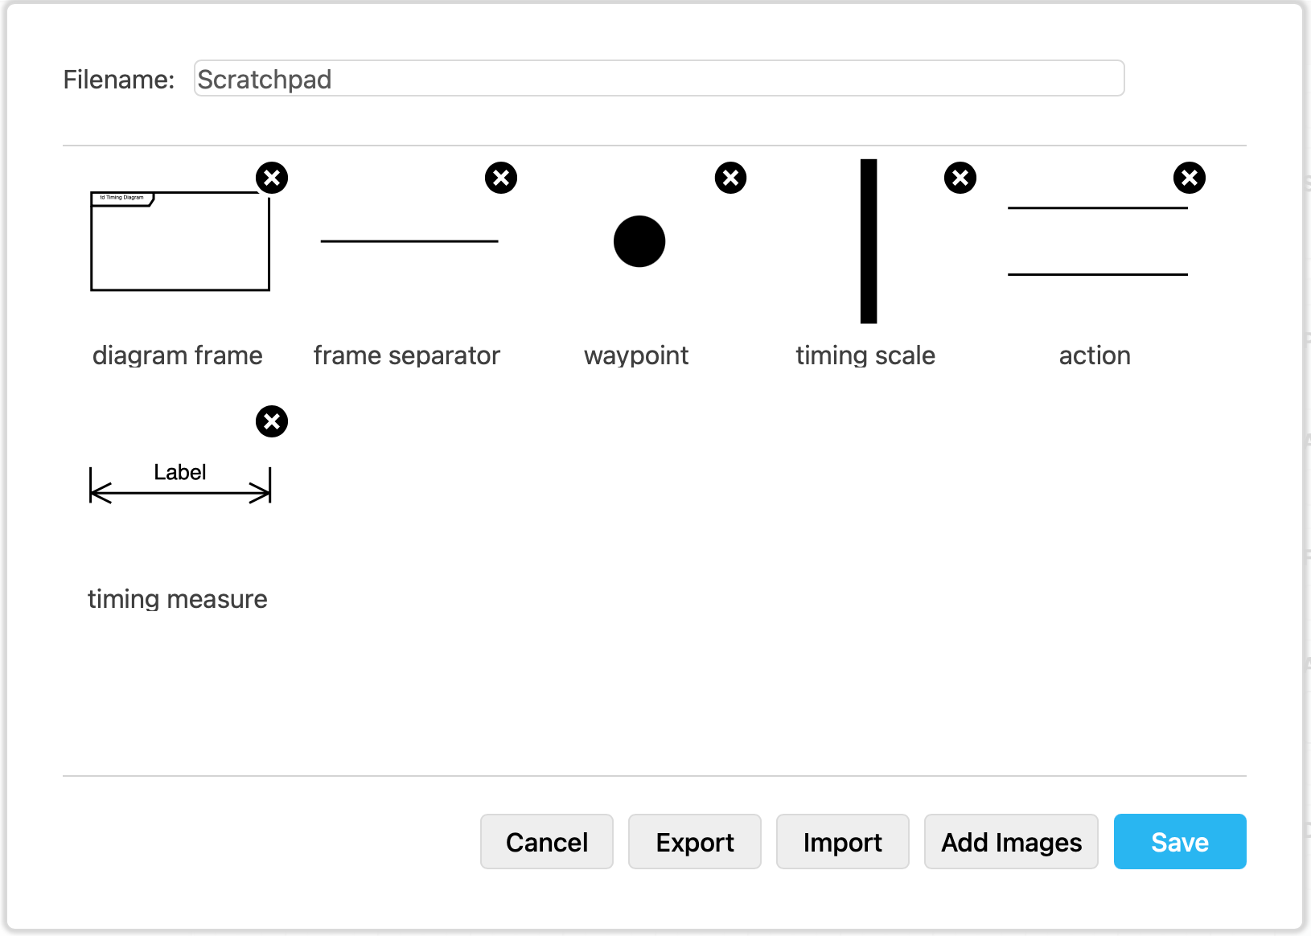
Task: Import shapes into the scratchpad
Action: coord(842,842)
